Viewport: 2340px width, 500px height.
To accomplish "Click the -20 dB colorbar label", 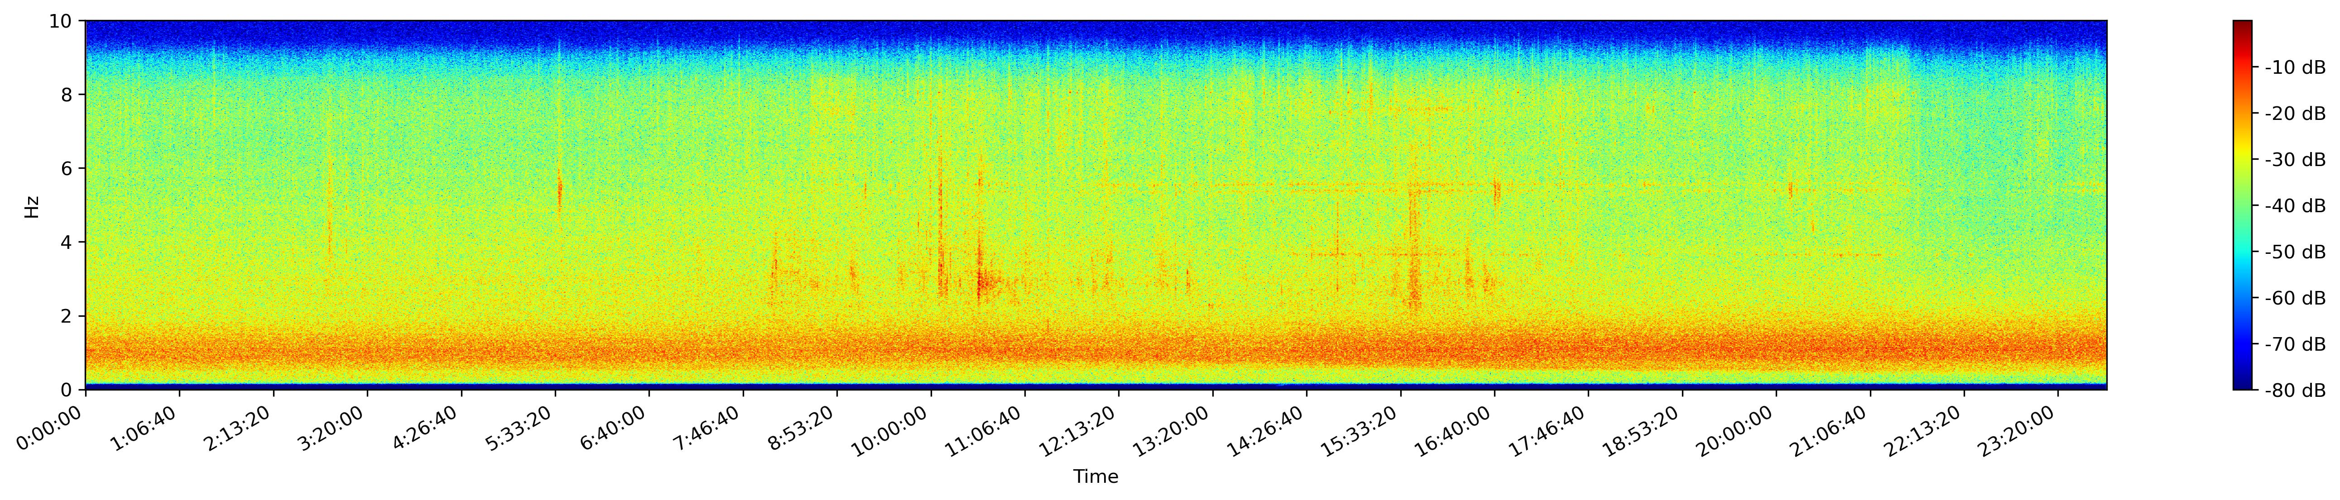I will (x=2296, y=114).
